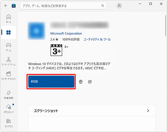Screen dimensions: 167x132
Task: Click the IARC 3+ rating badge
Action: (x=56, y=50)
